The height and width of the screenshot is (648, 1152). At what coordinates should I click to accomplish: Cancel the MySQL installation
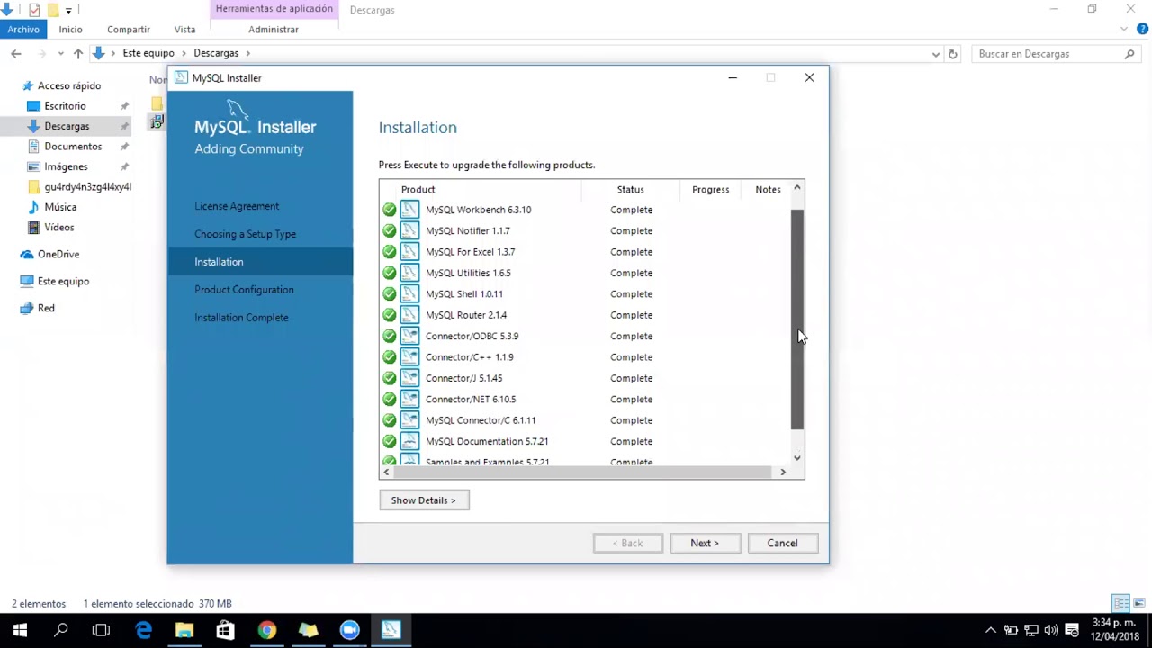click(x=782, y=543)
